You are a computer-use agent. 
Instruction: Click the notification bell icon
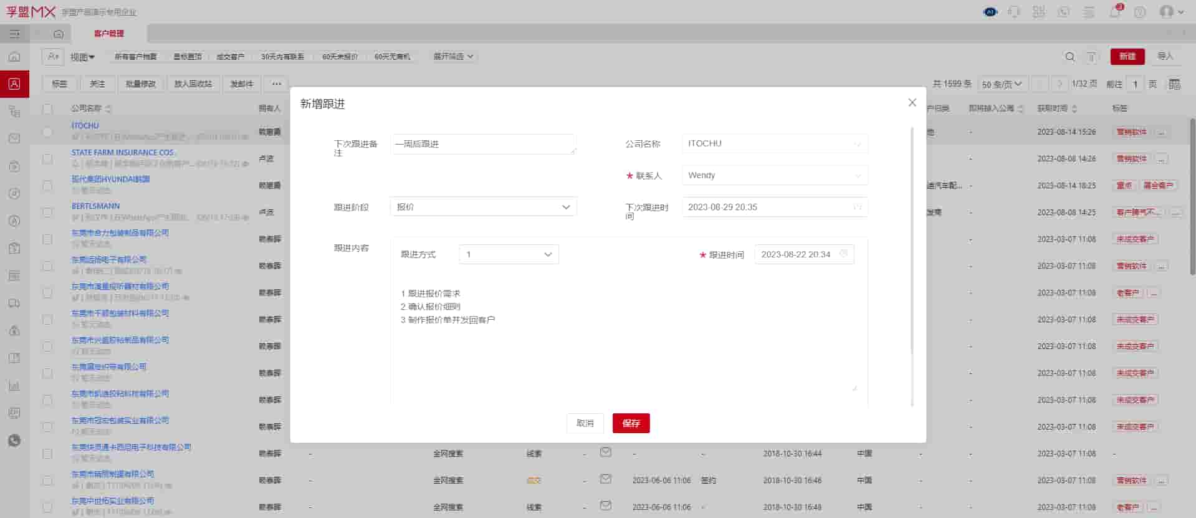(x=1115, y=12)
